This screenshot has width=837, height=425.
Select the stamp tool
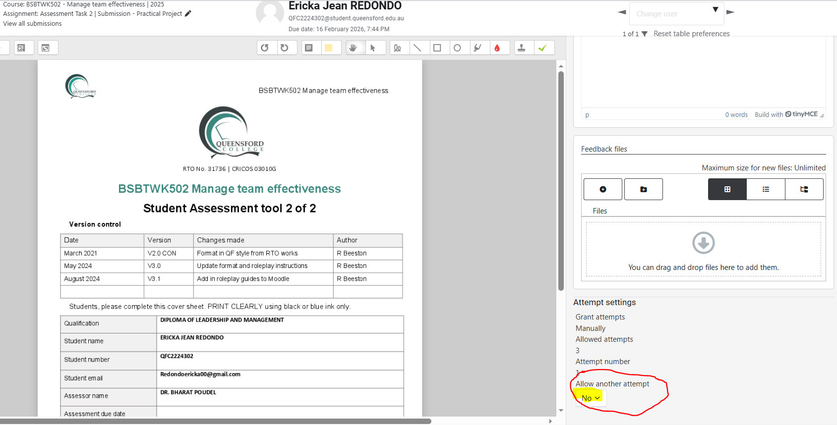[x=521, y=48]
